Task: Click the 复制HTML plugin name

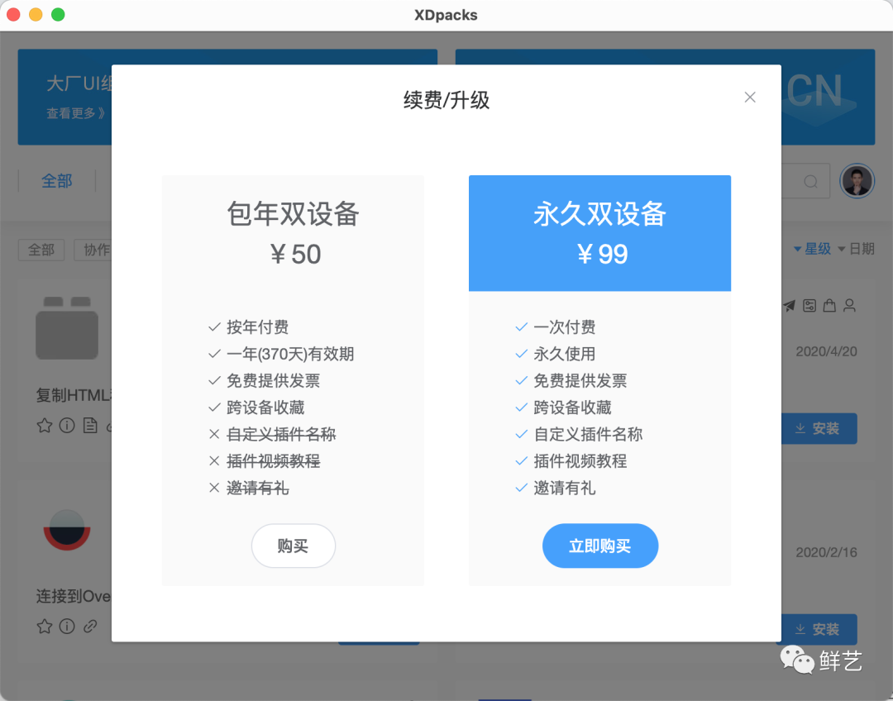Action: click(74, 395)
